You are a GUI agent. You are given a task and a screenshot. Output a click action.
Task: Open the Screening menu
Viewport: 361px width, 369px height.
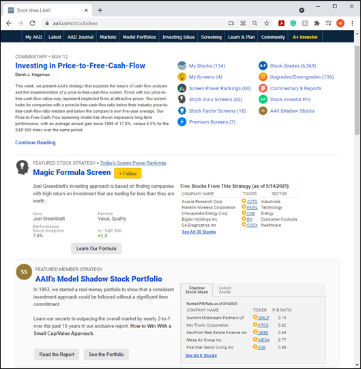(x=212, y=37)
